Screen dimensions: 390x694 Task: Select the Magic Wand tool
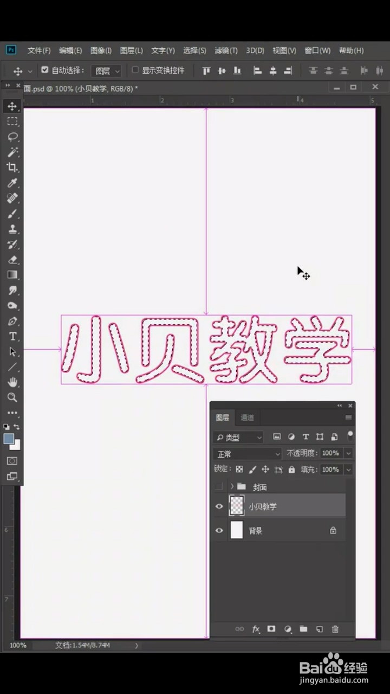click(12, 152)
